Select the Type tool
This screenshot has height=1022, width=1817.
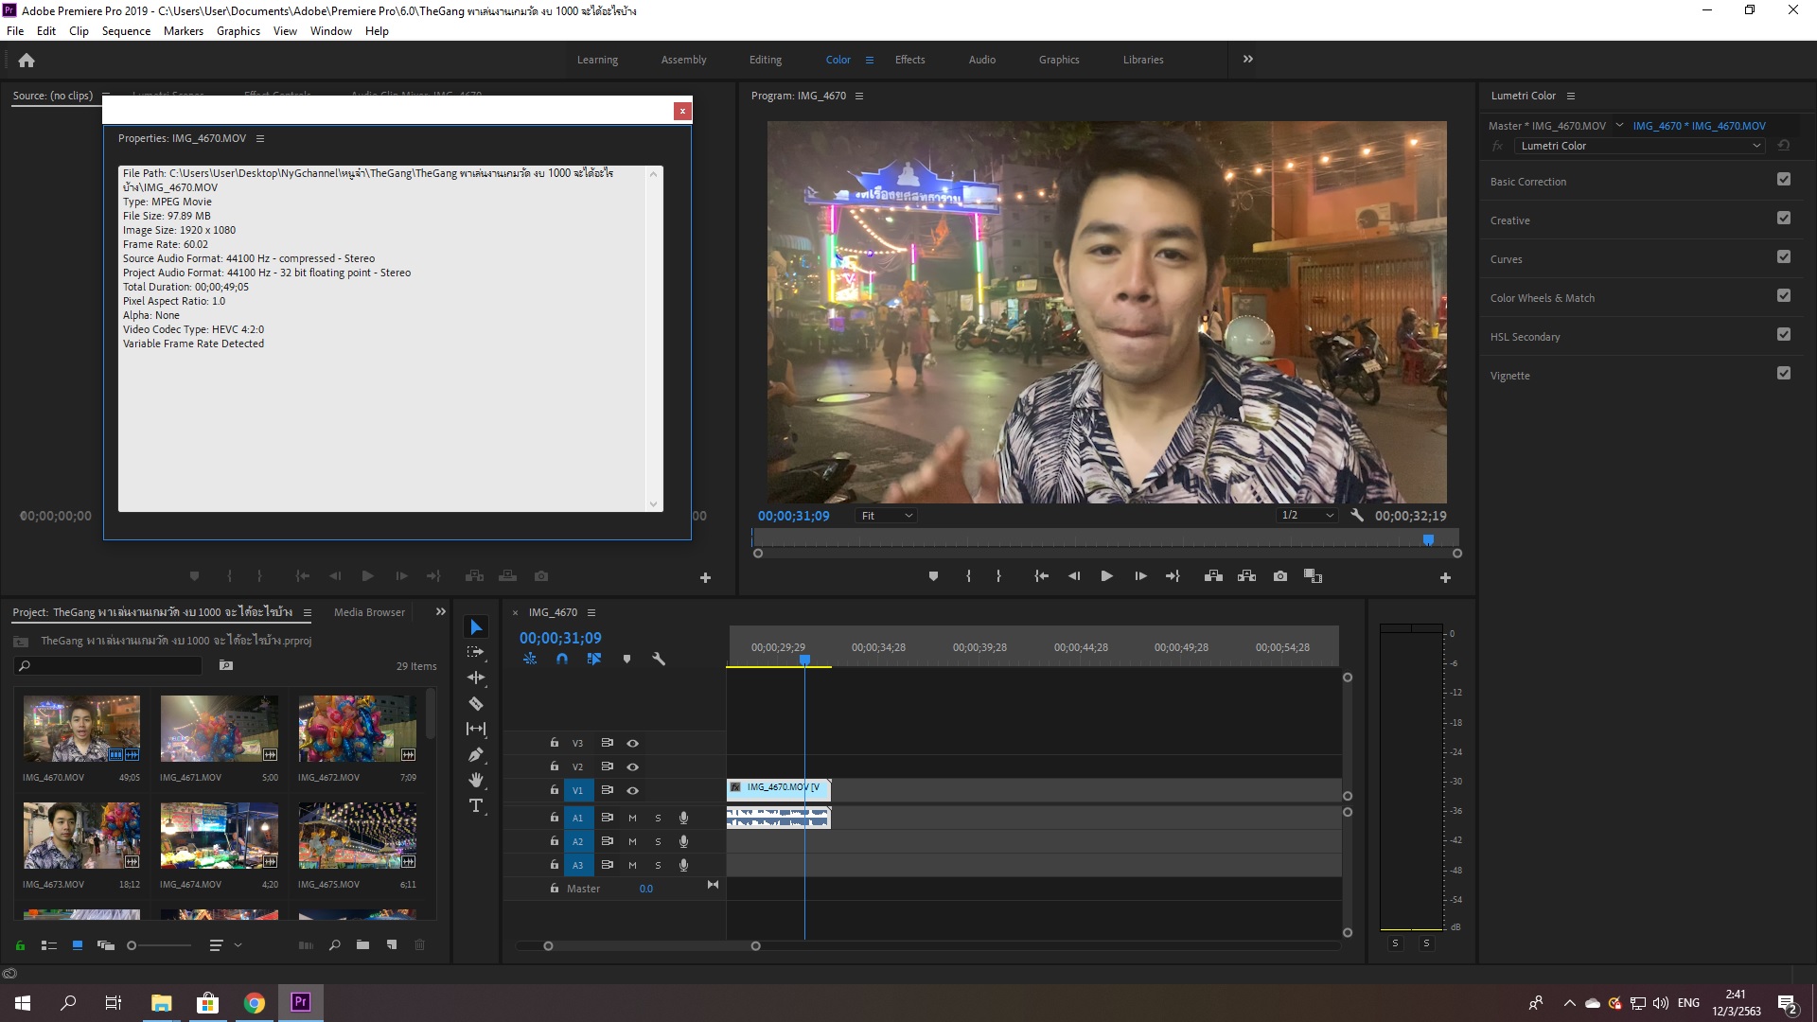coord(476,805)
